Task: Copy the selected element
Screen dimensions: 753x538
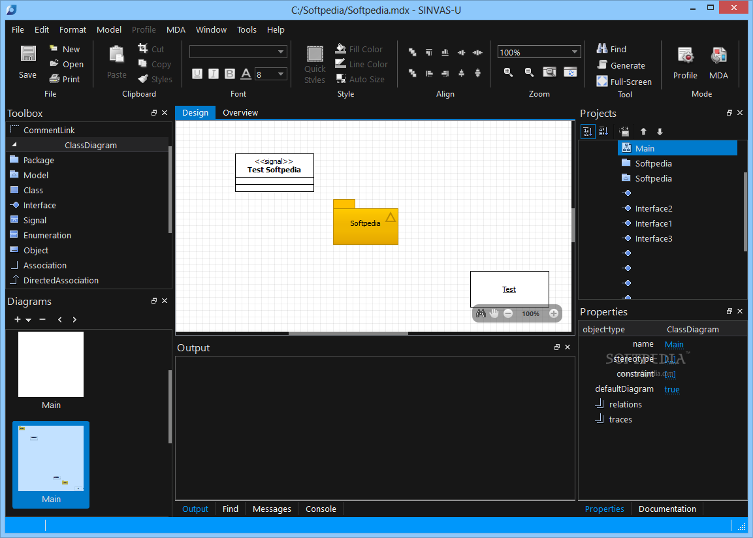Action: point(154,64)
